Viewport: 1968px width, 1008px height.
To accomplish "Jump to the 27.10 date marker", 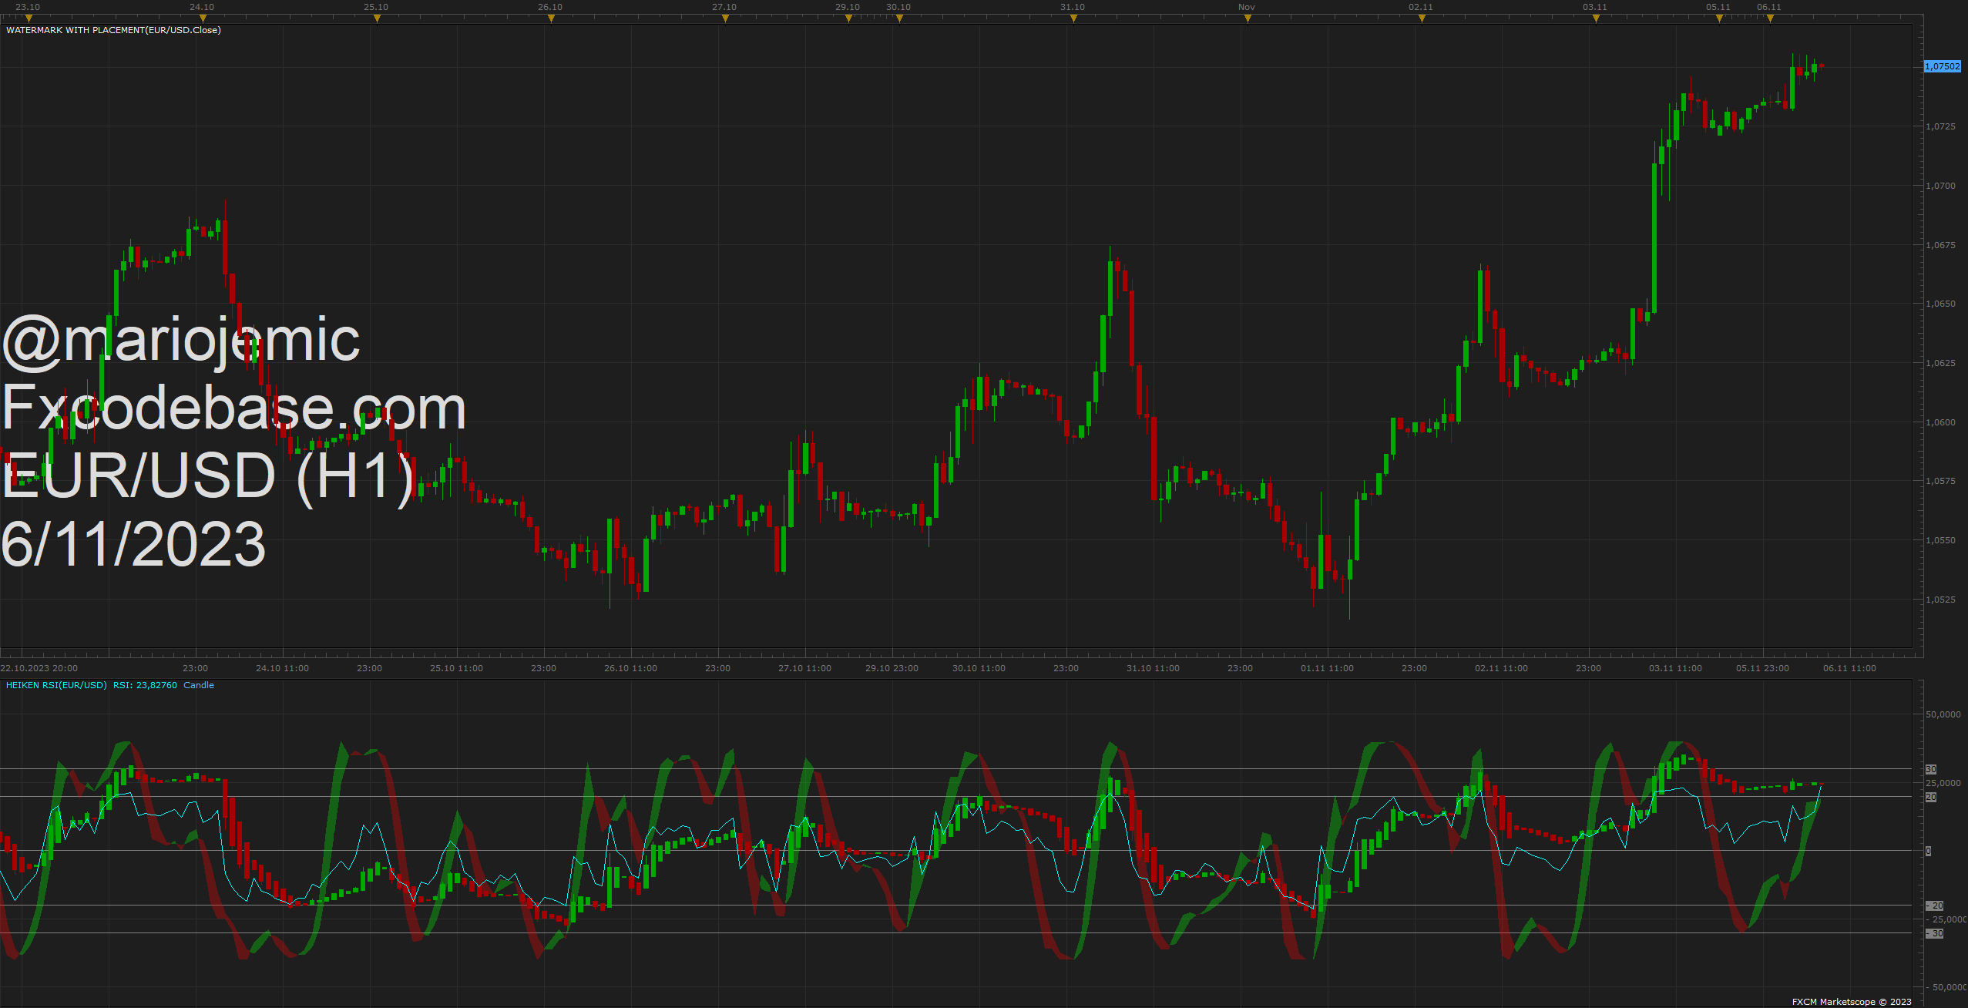I will point(724,7).
